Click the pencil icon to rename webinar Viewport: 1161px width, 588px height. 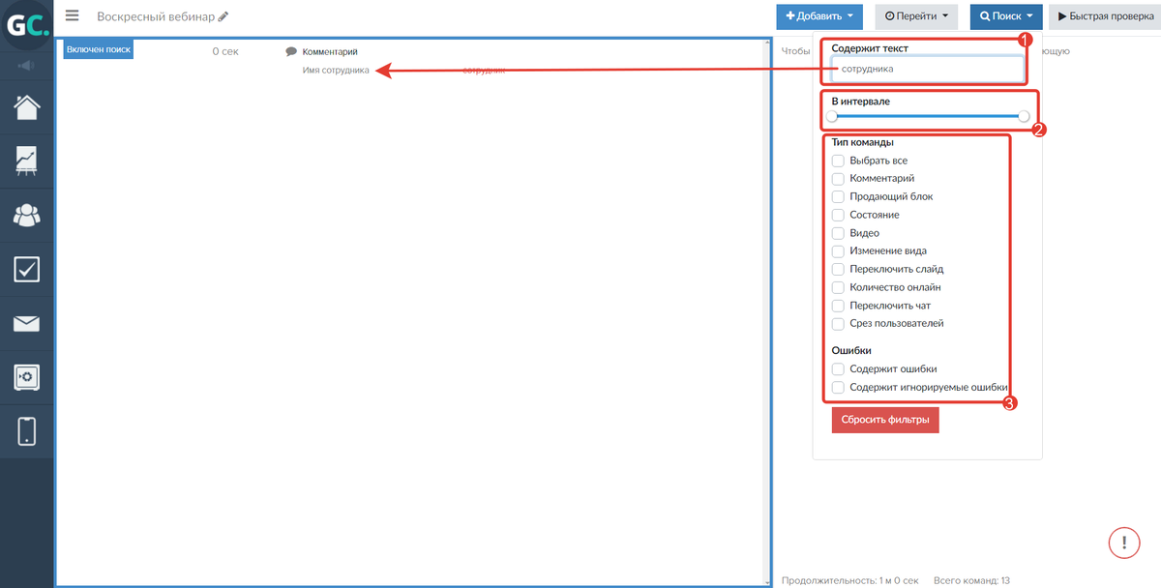[223, 16]
